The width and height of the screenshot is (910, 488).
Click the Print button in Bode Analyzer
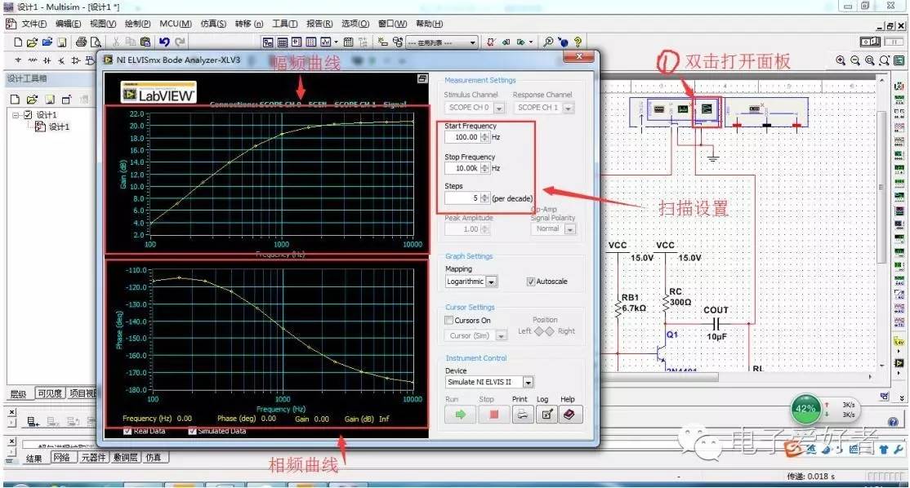(522, 415)
